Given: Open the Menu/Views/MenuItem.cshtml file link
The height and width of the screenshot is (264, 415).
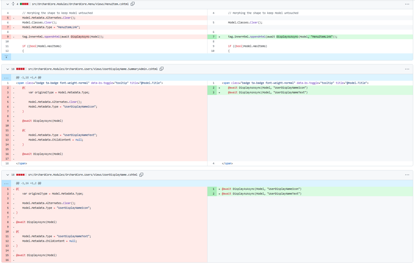Looking at the screenshot, I should click(x=80, y=4).
